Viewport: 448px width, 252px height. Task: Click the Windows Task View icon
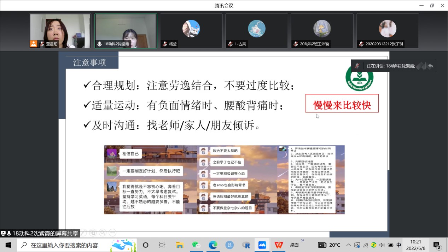(162, 245)
